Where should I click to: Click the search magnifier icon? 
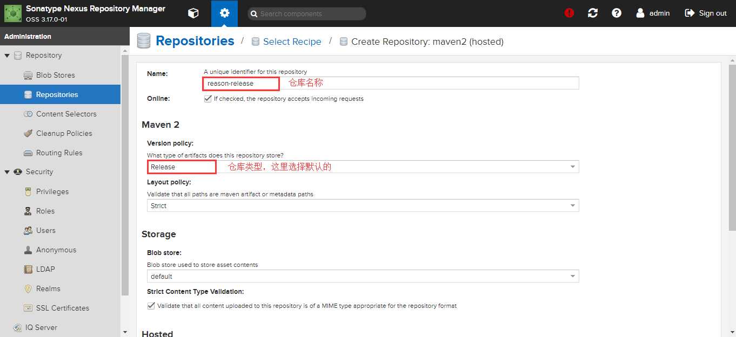[x=253, y=13]
